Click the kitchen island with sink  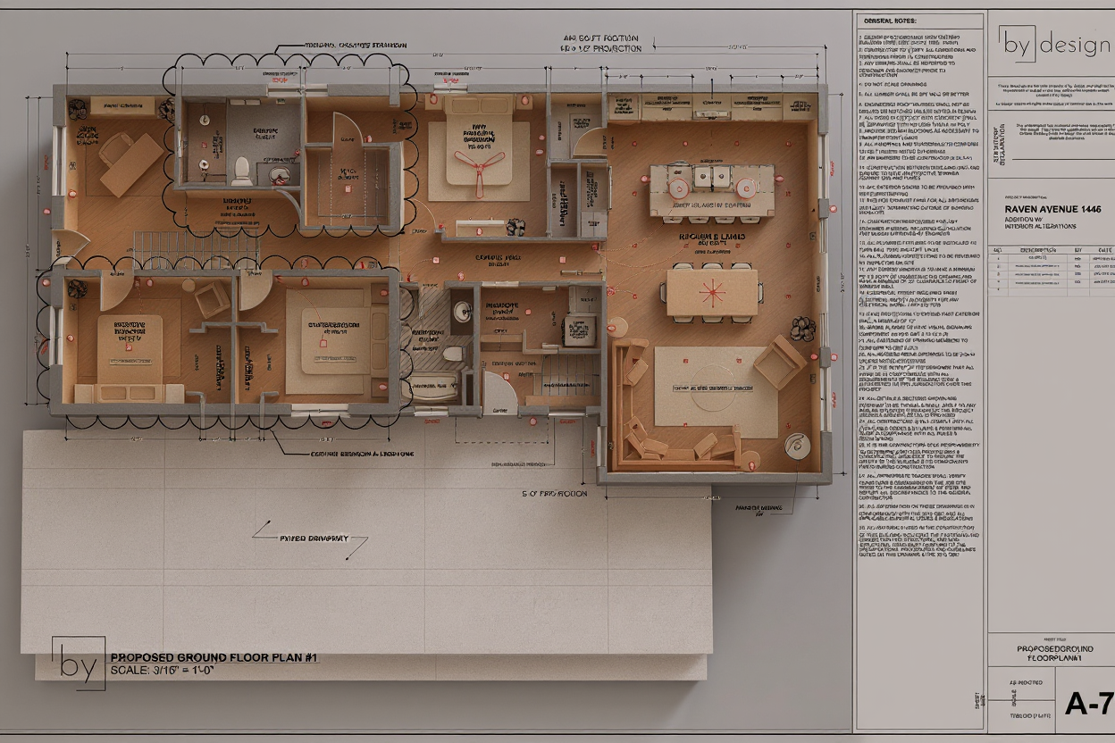click(711, 189)
